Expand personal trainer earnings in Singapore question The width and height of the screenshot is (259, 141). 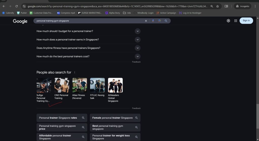tap(137, 40)
